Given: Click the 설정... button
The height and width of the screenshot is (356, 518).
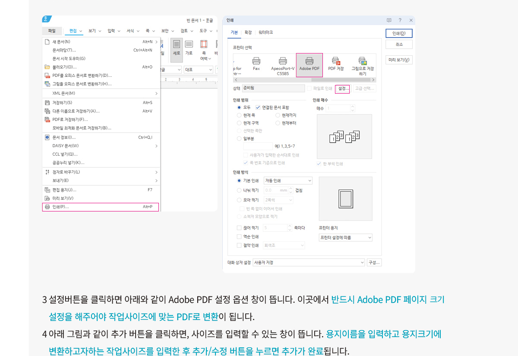Looking at the screenshot, I should [x=342, y=88].
